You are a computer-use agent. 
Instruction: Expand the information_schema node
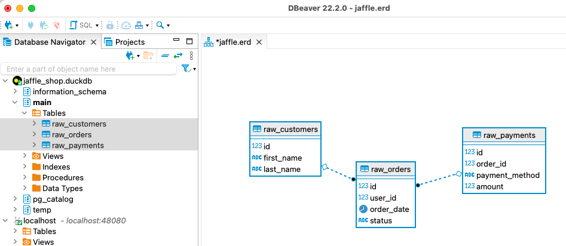coord(16,91)
